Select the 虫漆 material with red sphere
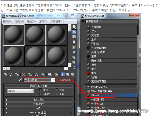Viewport: 159px width, 116px height. click(x=112, y=73)
